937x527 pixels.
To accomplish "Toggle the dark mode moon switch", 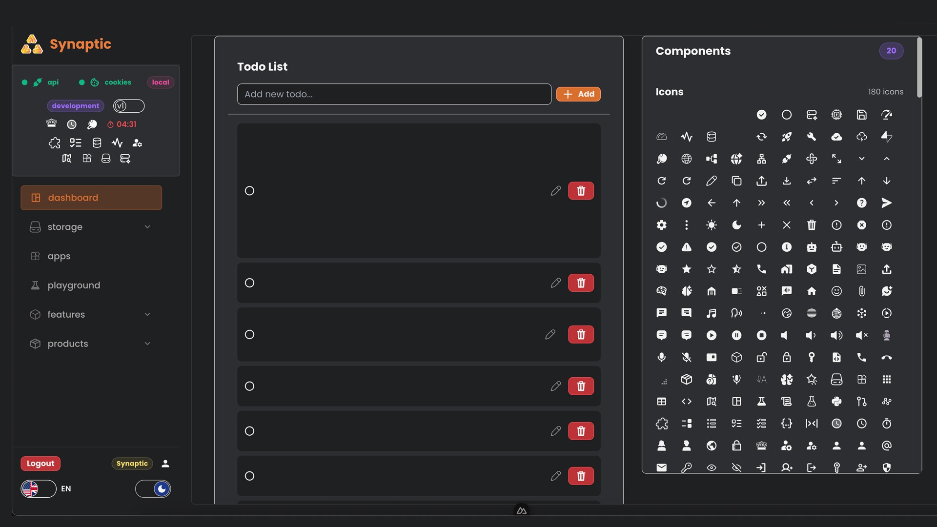I will coord(153,488).
